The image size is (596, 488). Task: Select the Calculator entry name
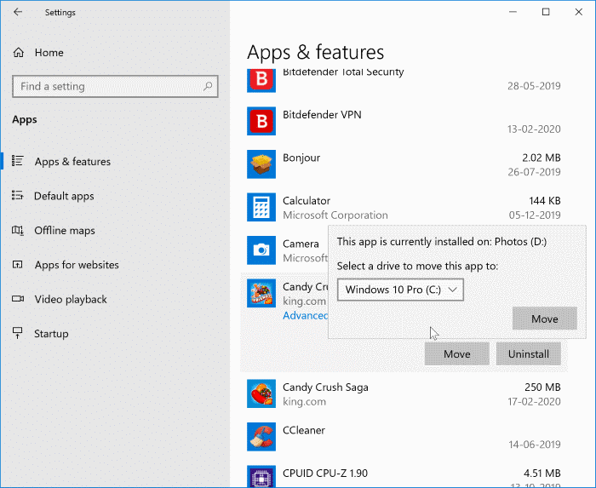[x=307, y=201]
